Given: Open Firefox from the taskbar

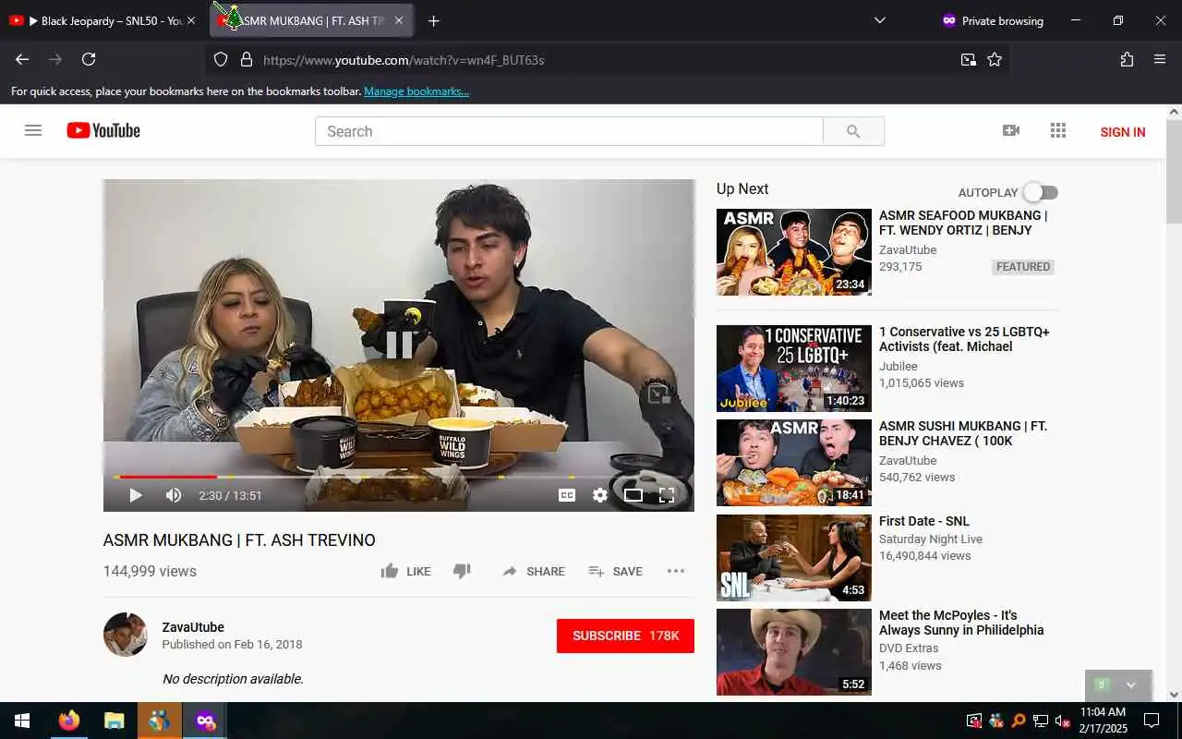Looking at the screenshot, I should (x=68, y=721).
